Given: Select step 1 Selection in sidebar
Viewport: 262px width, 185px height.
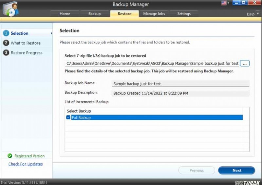Looking at the screenshot, I should point(27,33).
